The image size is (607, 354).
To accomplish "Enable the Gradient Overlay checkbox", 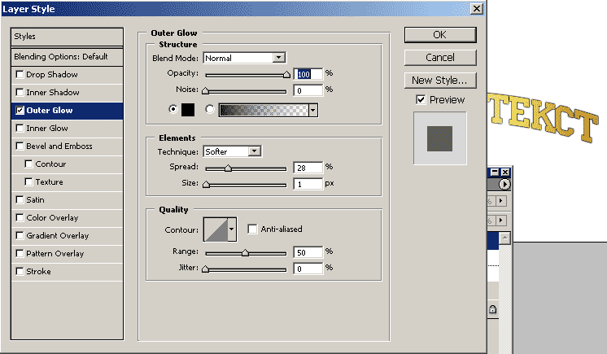I will click(x=20, y=235).
